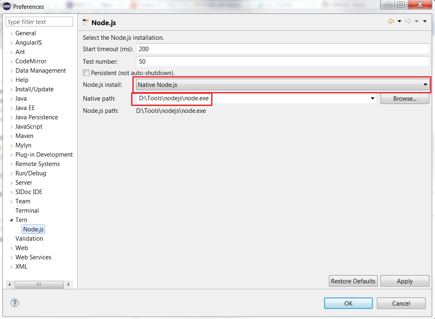Click the Browse... button
435x319 pixels.
(405, 99)
